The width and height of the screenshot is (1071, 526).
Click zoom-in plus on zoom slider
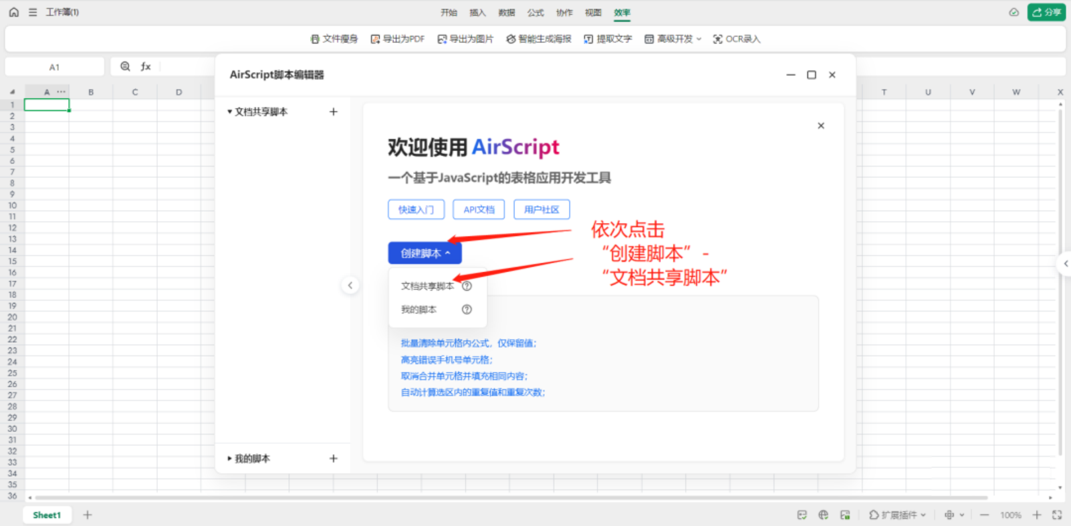pos(1037,515)
